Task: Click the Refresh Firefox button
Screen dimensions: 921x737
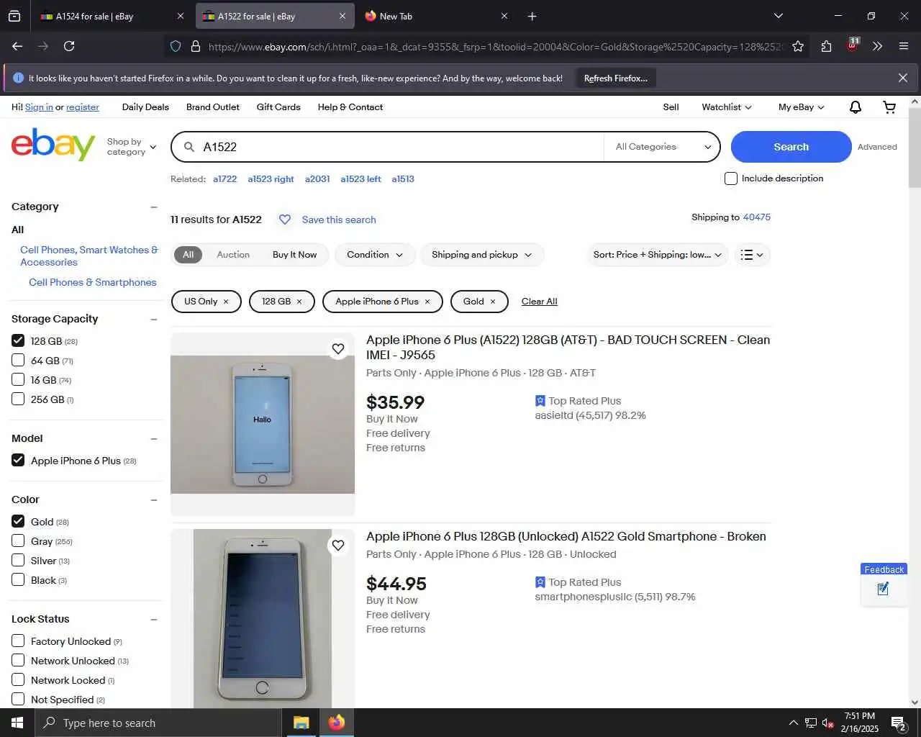Action: coord(615,78)
